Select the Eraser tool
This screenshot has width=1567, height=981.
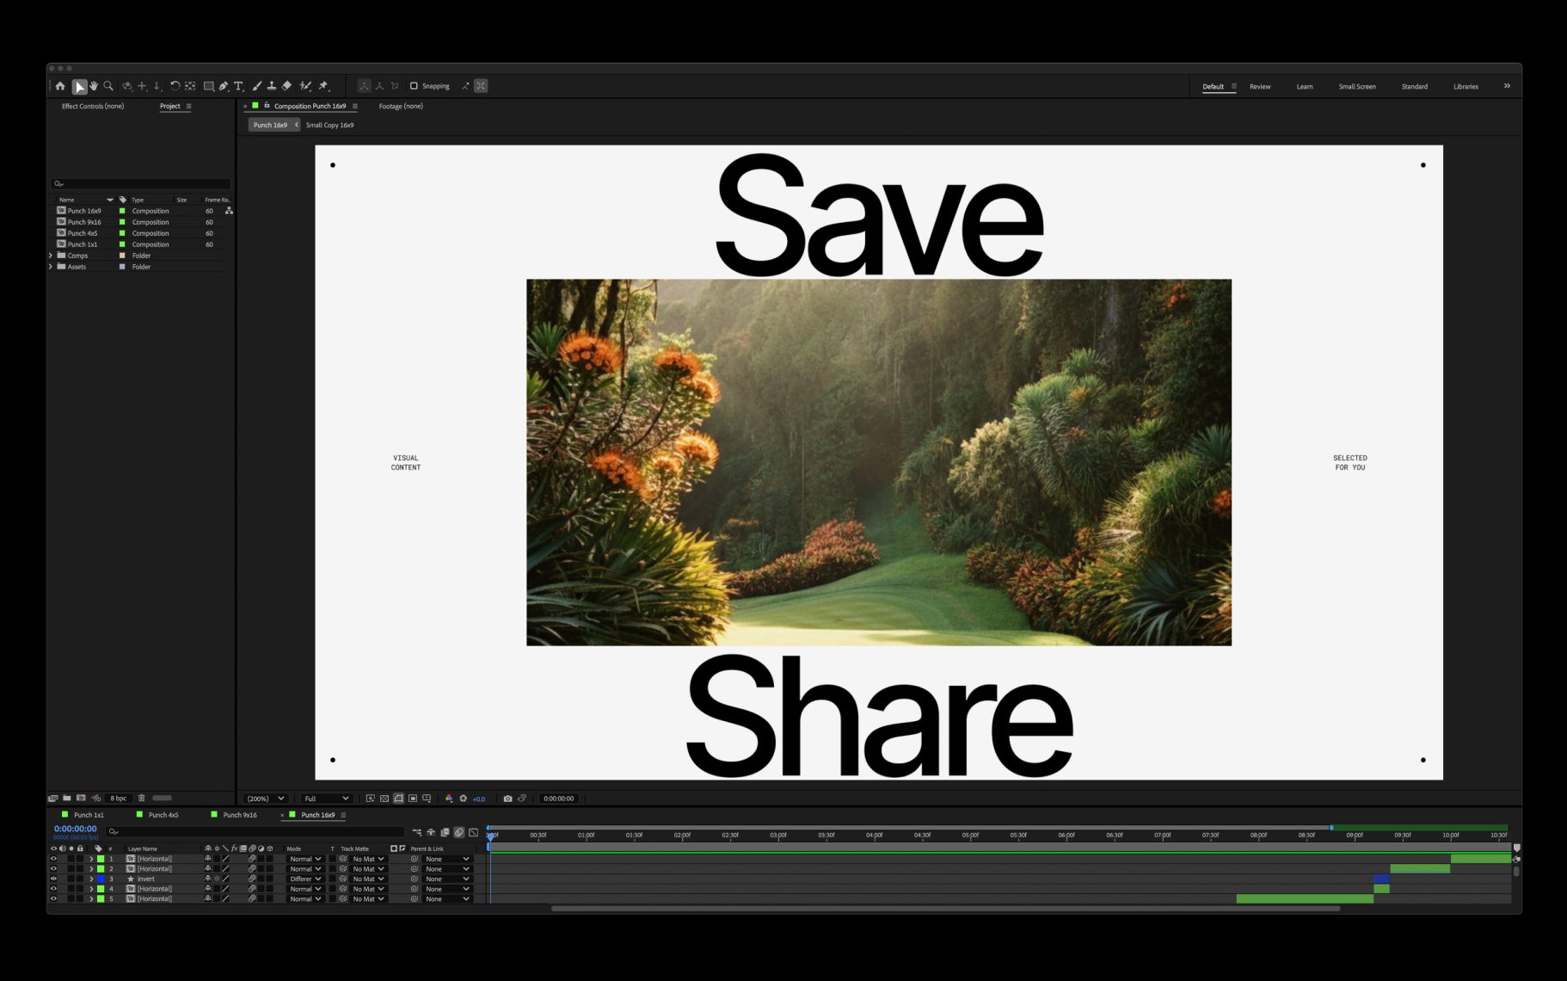(x=287, y=86)
